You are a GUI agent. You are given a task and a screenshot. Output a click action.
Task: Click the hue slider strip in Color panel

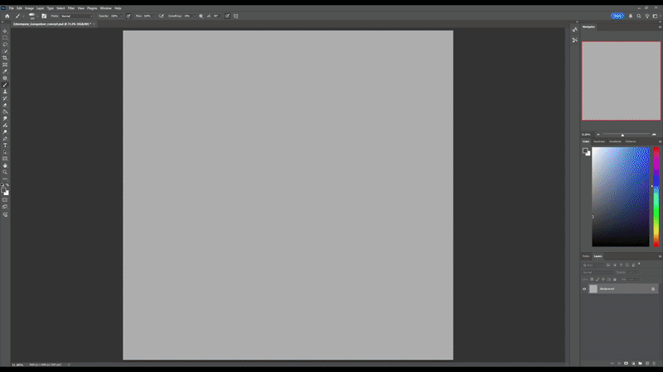(656, 197)
